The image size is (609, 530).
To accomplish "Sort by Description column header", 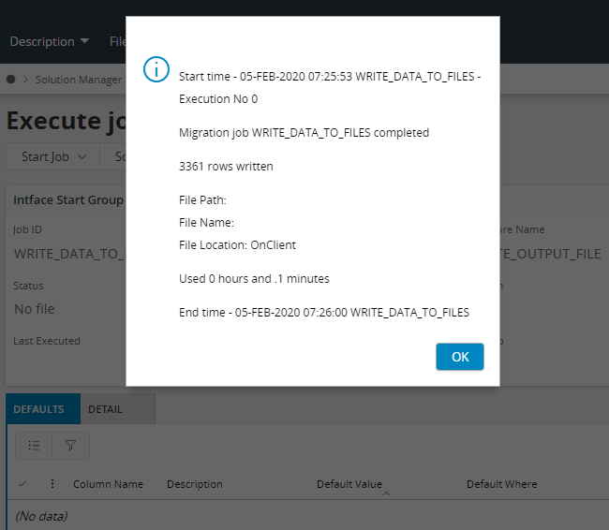I will [194, 484].
